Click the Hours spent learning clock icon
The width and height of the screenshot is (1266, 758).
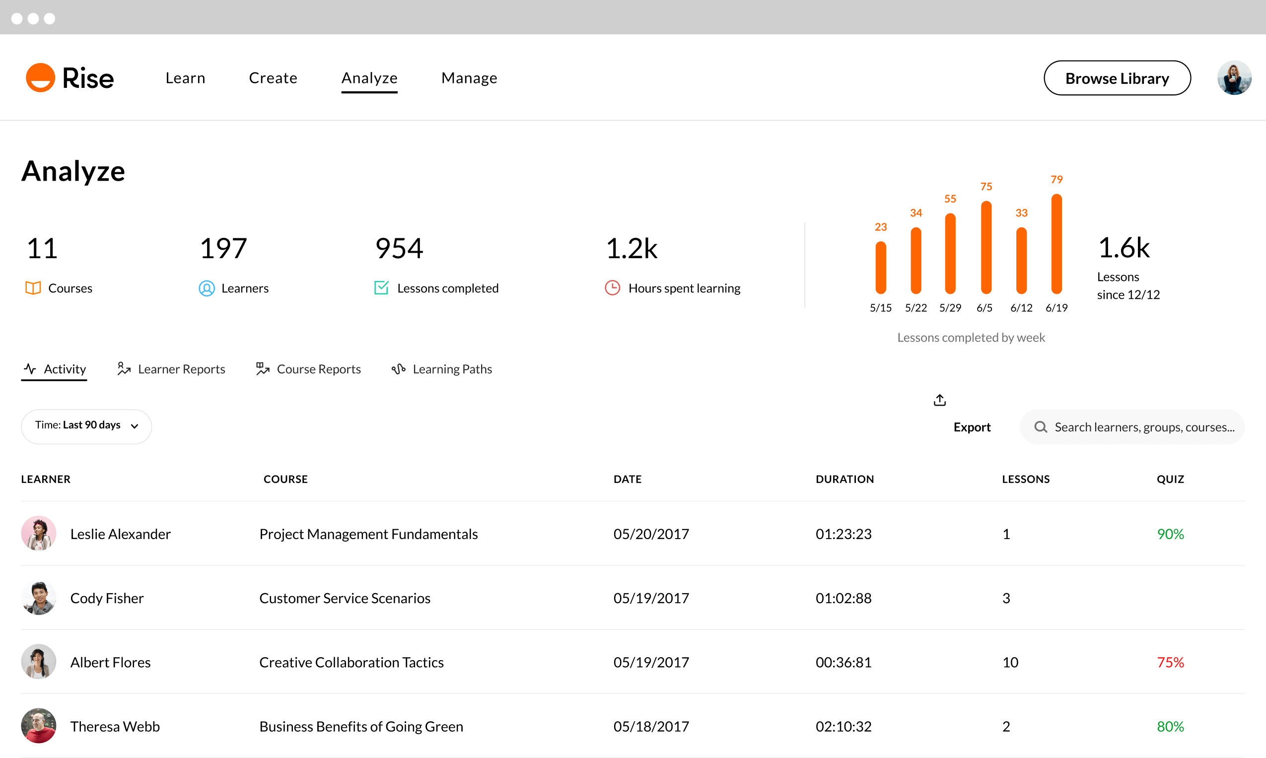click(x=612, y=288)
